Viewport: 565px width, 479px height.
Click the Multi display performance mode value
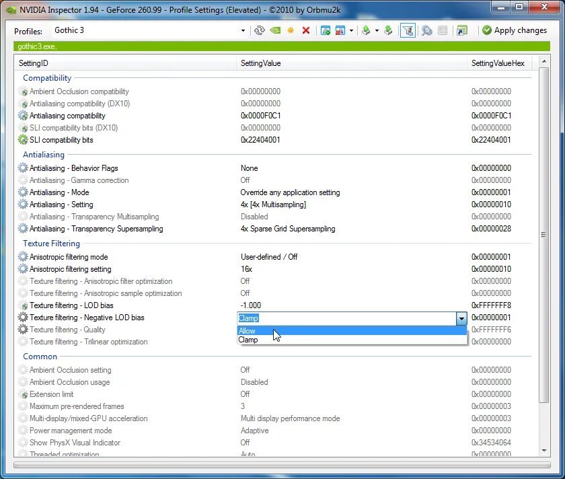pos(290,418)
